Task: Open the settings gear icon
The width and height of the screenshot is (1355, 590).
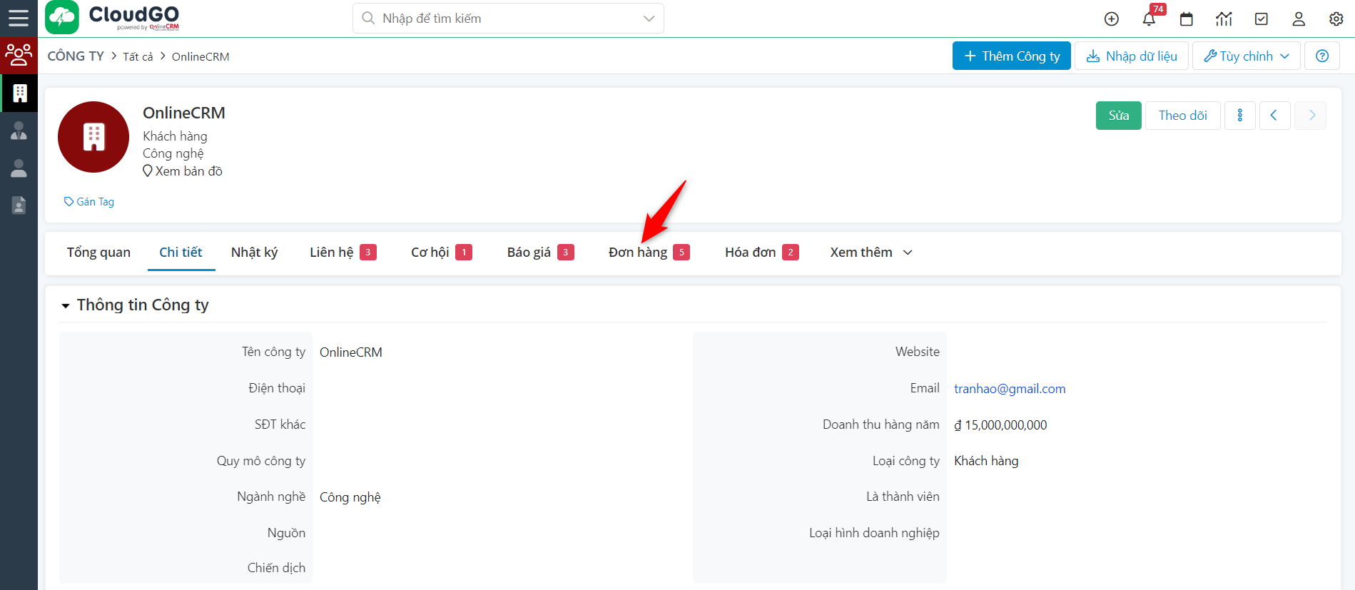Action: [1336, 19]
